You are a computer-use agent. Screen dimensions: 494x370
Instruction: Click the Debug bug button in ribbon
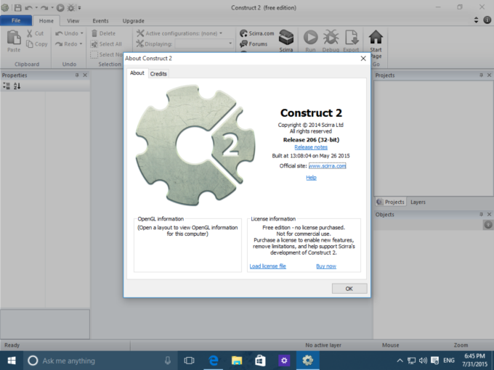pyautogui.click(x=331, y=41)
